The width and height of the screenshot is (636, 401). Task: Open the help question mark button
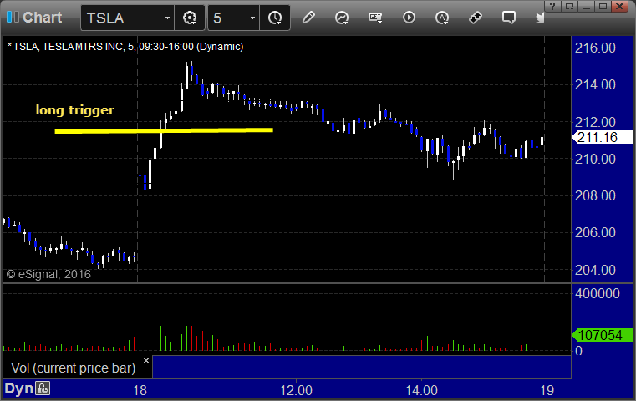coord(552,6)
